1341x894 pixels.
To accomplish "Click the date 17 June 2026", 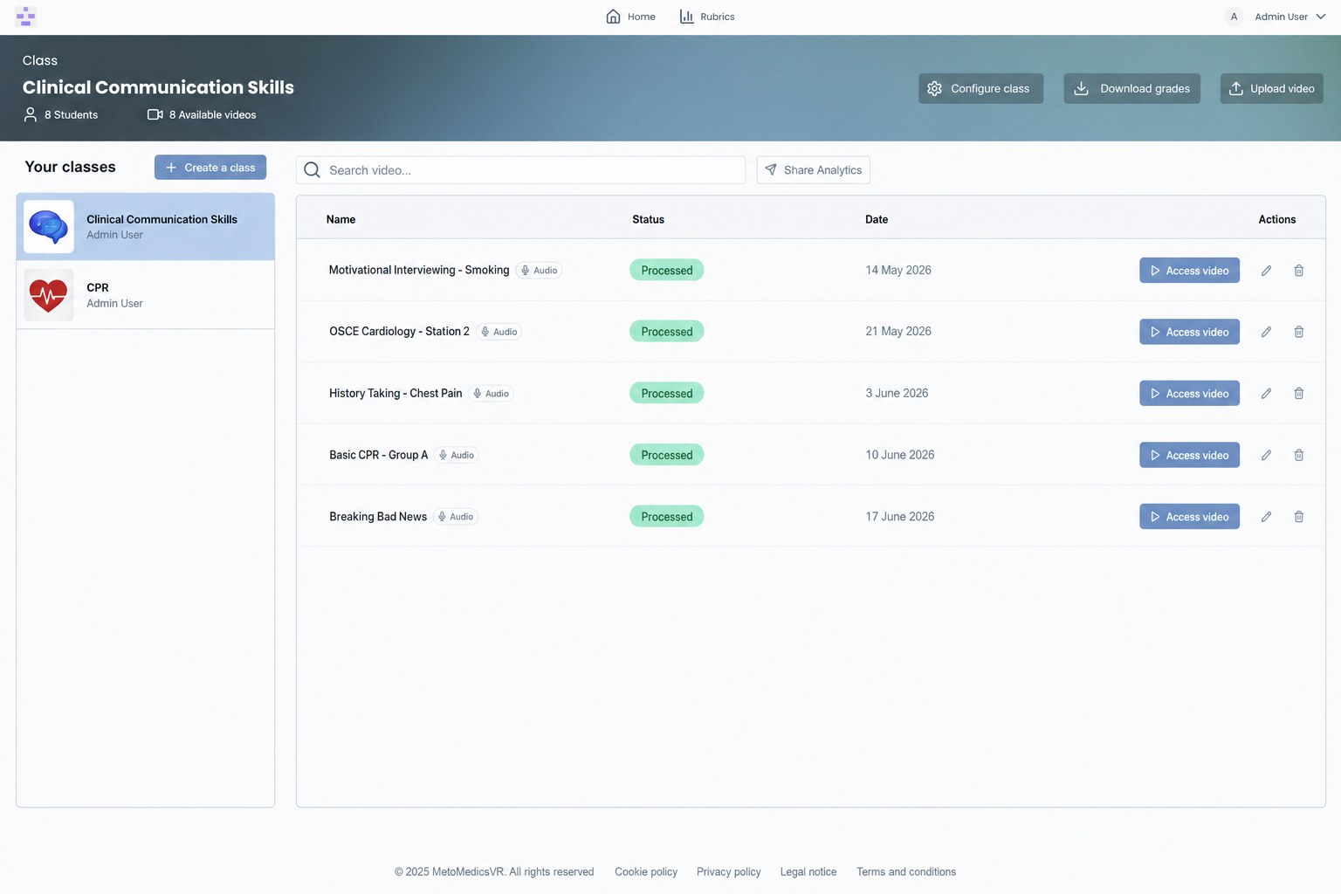I will (x=900, y=517).
